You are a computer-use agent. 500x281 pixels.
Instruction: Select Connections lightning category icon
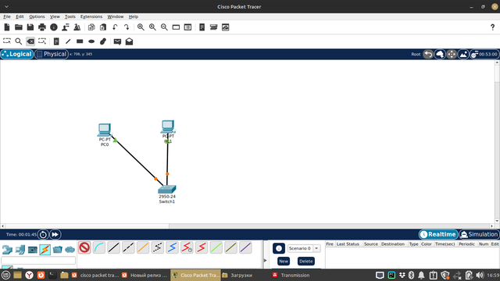point(45,250)
